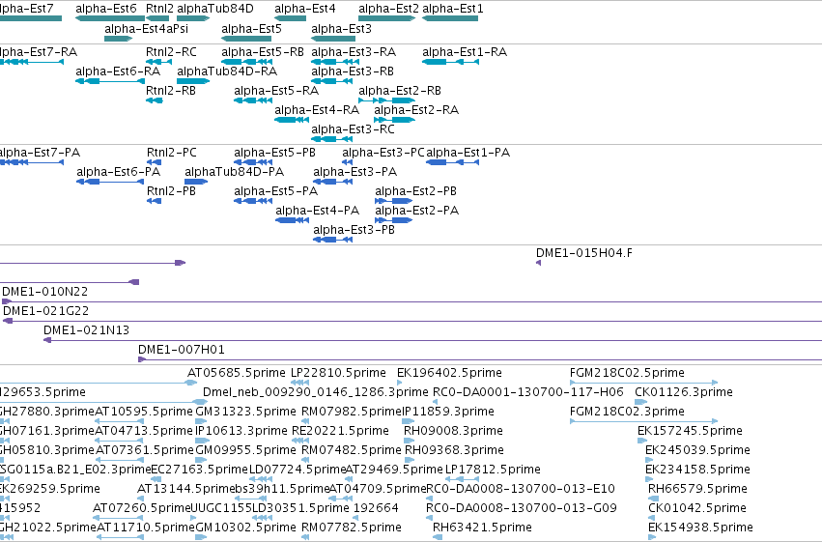The width and height of the screenshot is (822, 542).
Task: Select transcript alpha-Est3-RC
Action: [x=332, y=139]
